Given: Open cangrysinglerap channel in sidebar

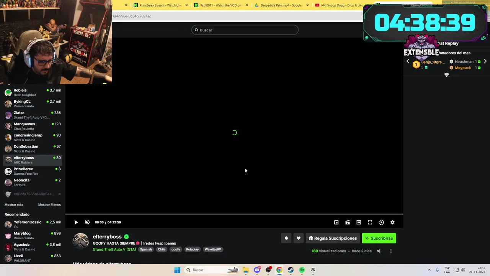Looking at the screenshot, I should pyautogui.click(x=33, y=137).
